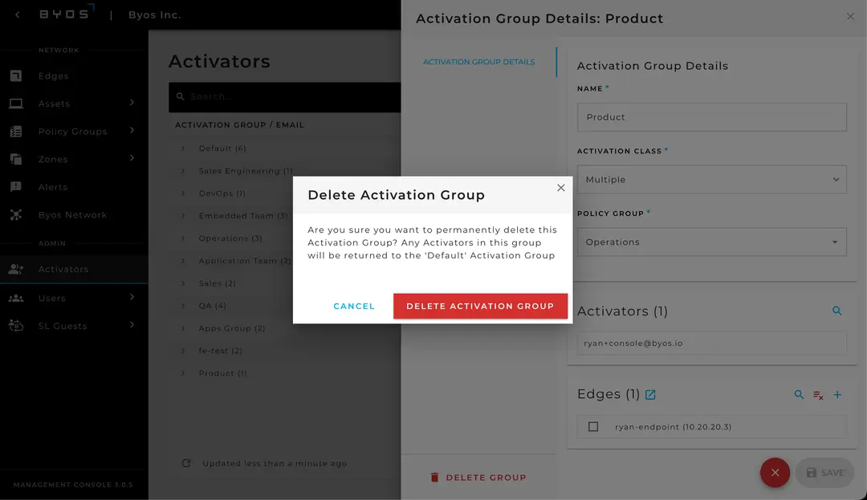This screenshot has height=500, width=867.
Task: Expand the fe-test (2) group chevron
Action: [183, 350]
